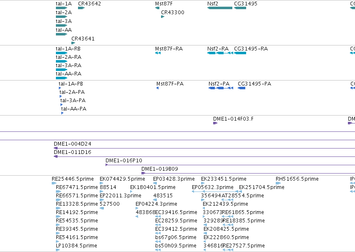Click the EK180401.5prime EST label
The image size is (355, 252).
point(153,187)
